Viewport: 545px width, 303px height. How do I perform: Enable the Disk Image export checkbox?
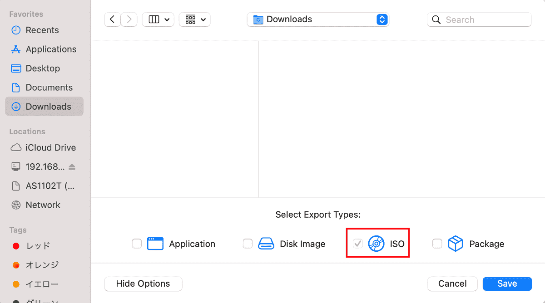click(x=248, y=244)
